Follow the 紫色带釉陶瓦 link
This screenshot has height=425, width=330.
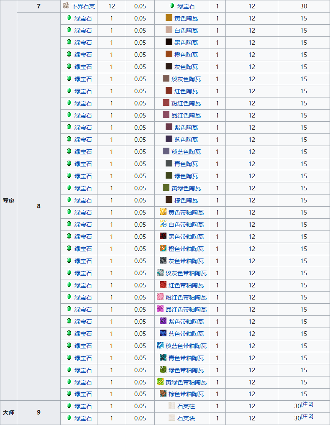tap(186, 322)
